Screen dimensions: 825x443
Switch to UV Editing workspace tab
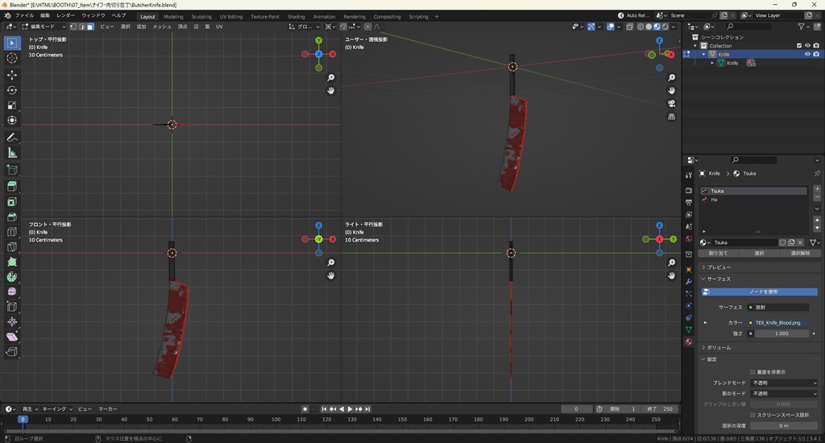click(x=231, y=17)
